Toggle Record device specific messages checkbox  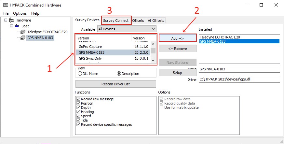[x=78, y=124]
